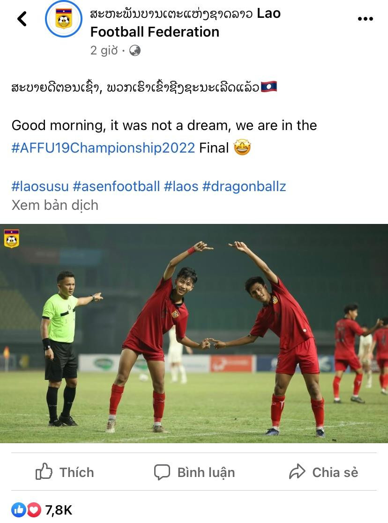Click the thumbs-up icon next to Thích

(x=44, y=472)
